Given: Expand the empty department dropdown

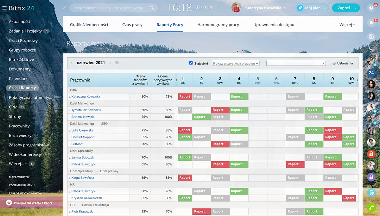Looking at the screenshot, I should (296, 63).
